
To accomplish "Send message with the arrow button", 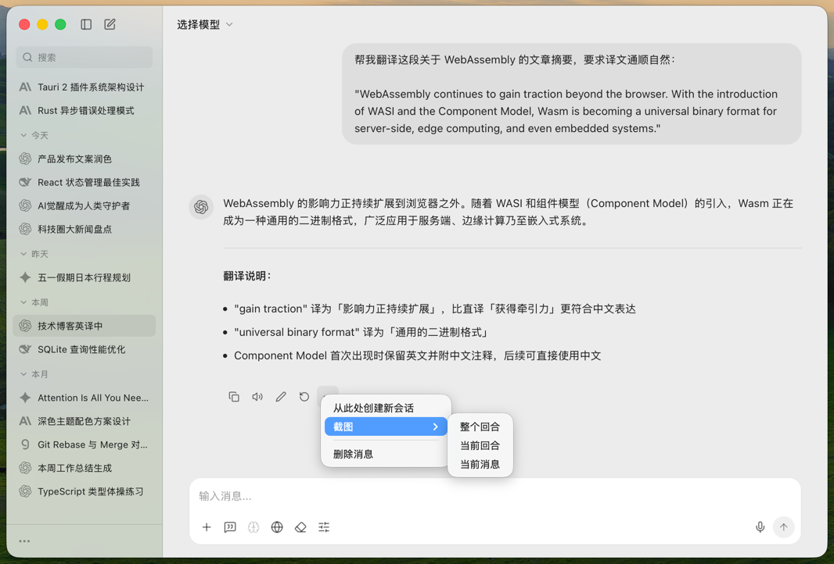I will coord(783,527).
